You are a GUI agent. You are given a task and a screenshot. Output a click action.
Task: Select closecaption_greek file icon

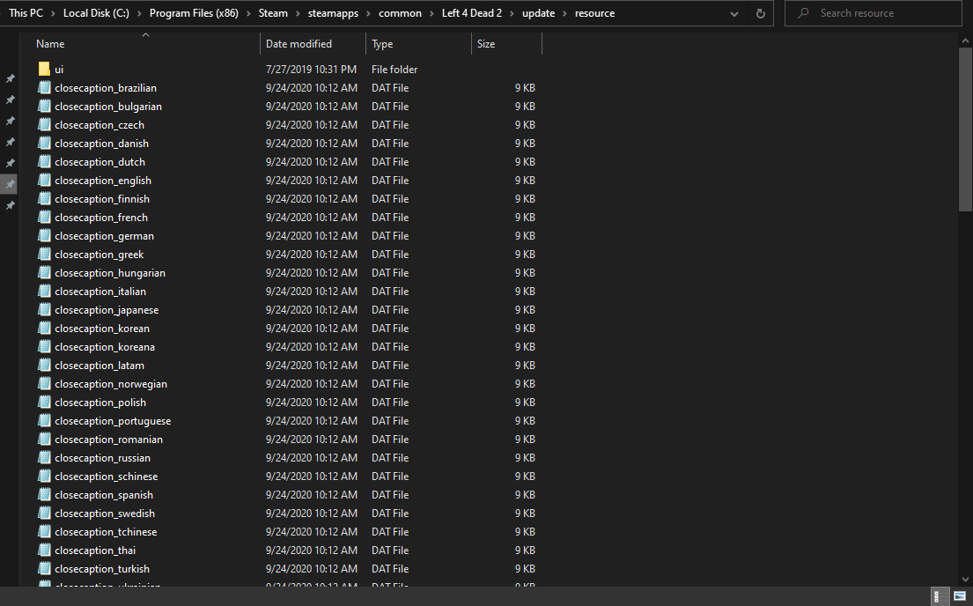[x=44, y=254]
